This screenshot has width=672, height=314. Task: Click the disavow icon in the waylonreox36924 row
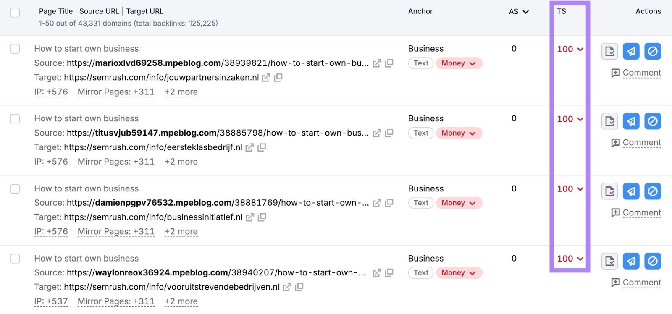click(x=653, y=261)
